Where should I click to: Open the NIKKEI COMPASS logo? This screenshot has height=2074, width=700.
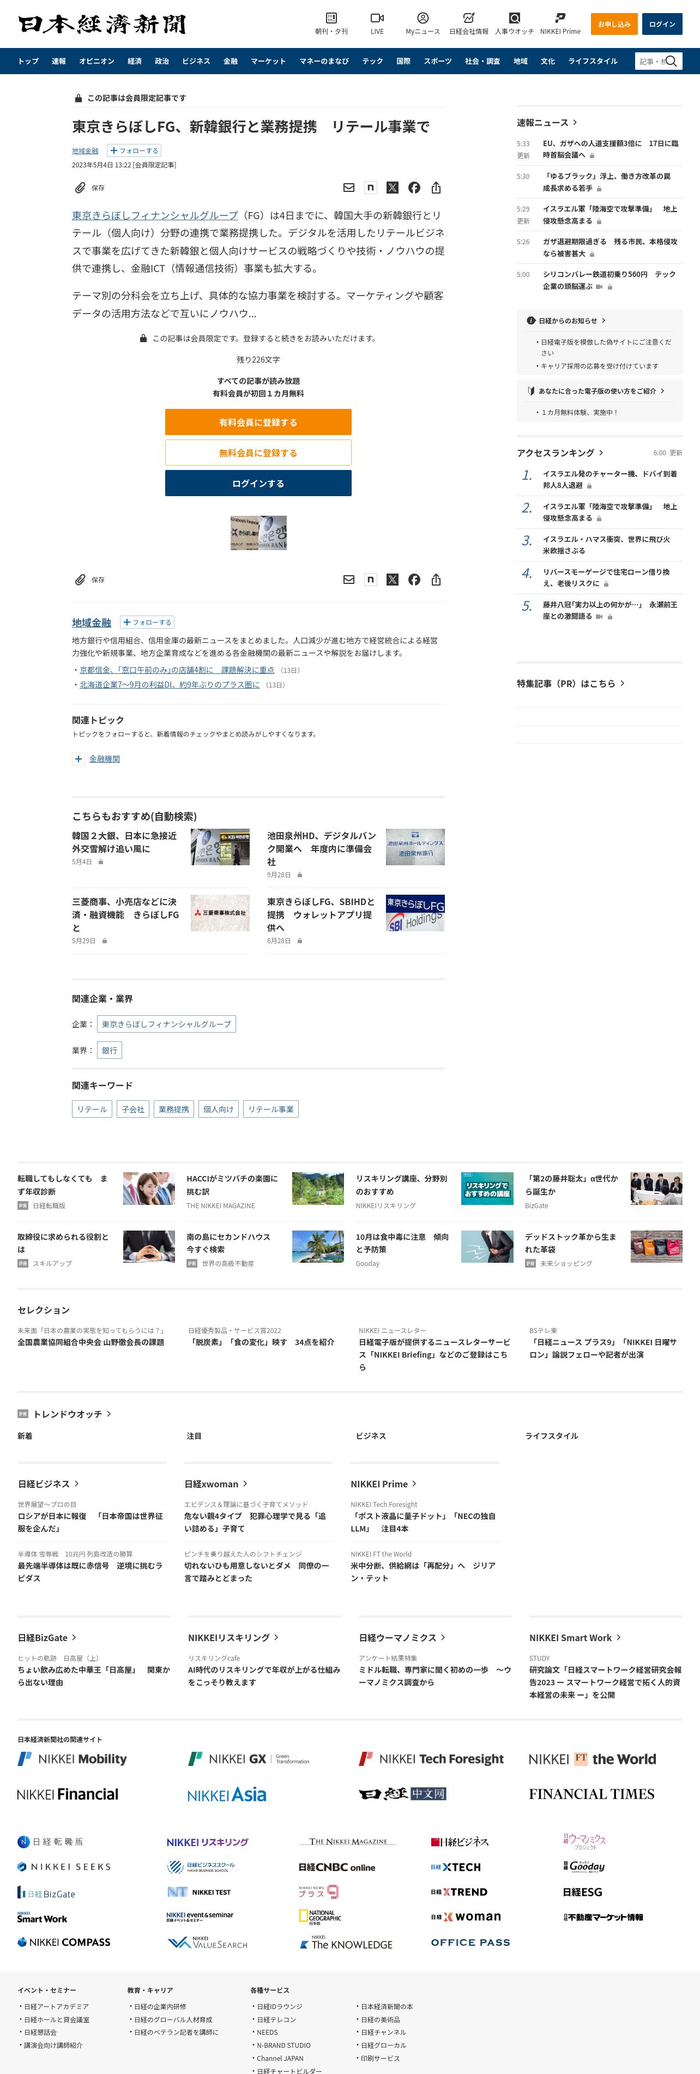64,1942
